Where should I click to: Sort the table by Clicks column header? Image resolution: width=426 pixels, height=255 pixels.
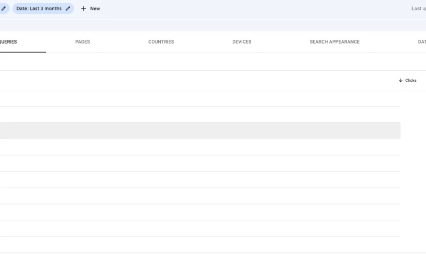(x=411, y=81)
